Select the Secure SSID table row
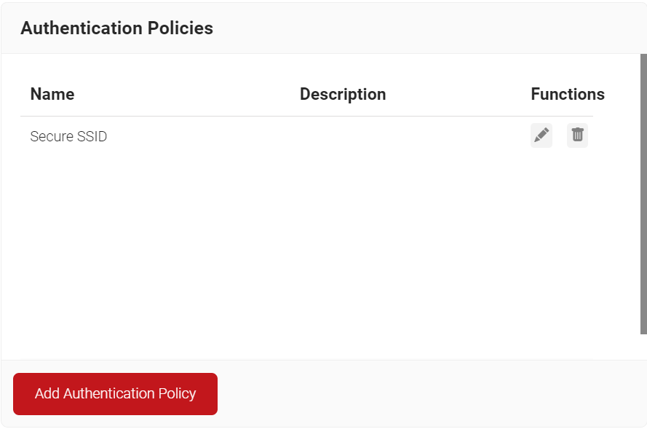The image size is (647, 429). pyautogui.click(x=218, y=136)
